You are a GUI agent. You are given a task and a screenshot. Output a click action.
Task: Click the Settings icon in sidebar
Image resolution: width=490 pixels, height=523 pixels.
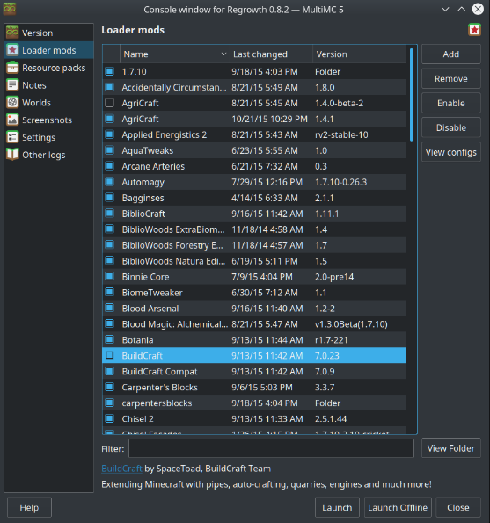click(x=12, y=137)
